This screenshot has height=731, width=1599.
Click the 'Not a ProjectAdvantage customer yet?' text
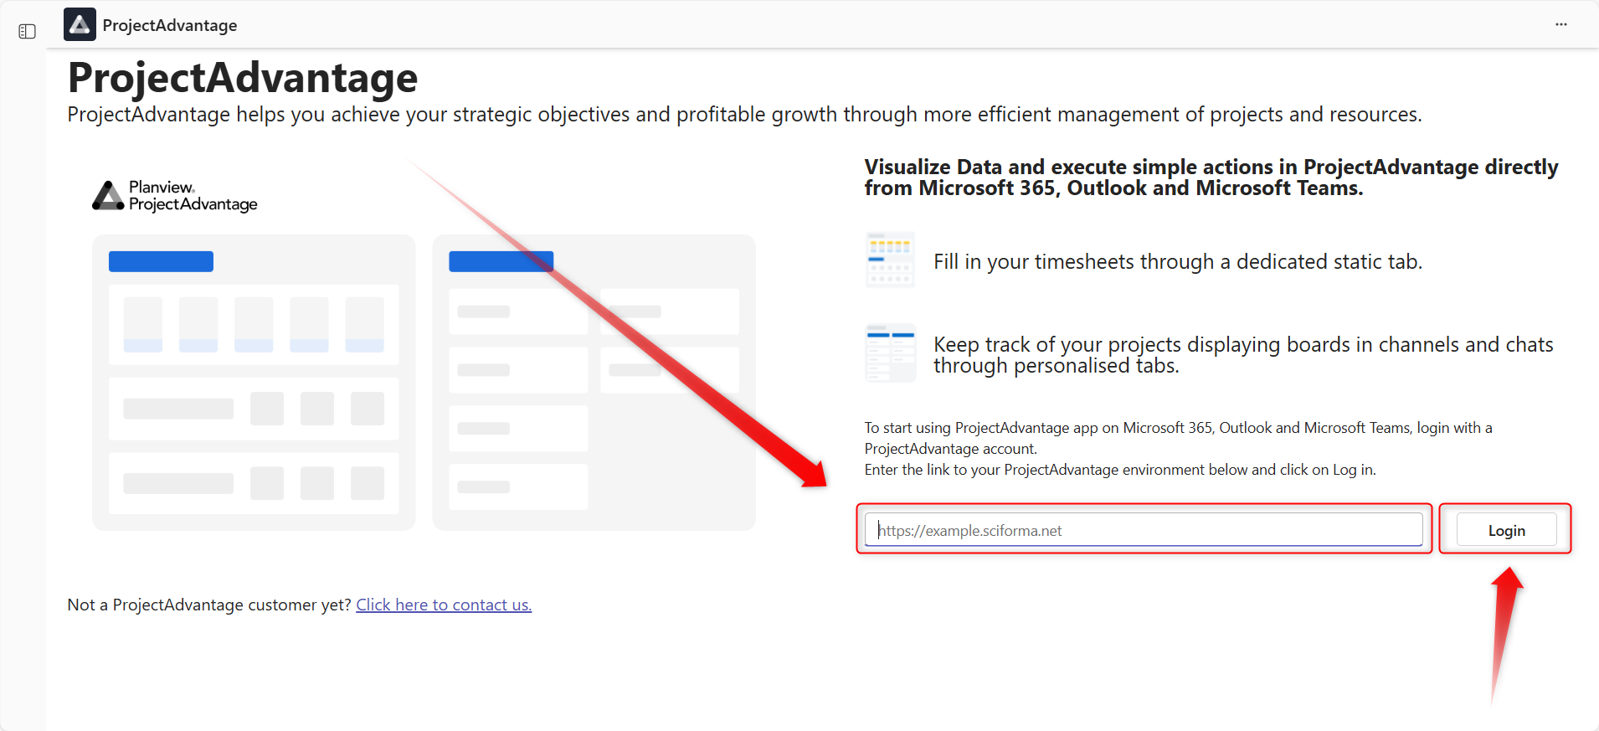209,605
